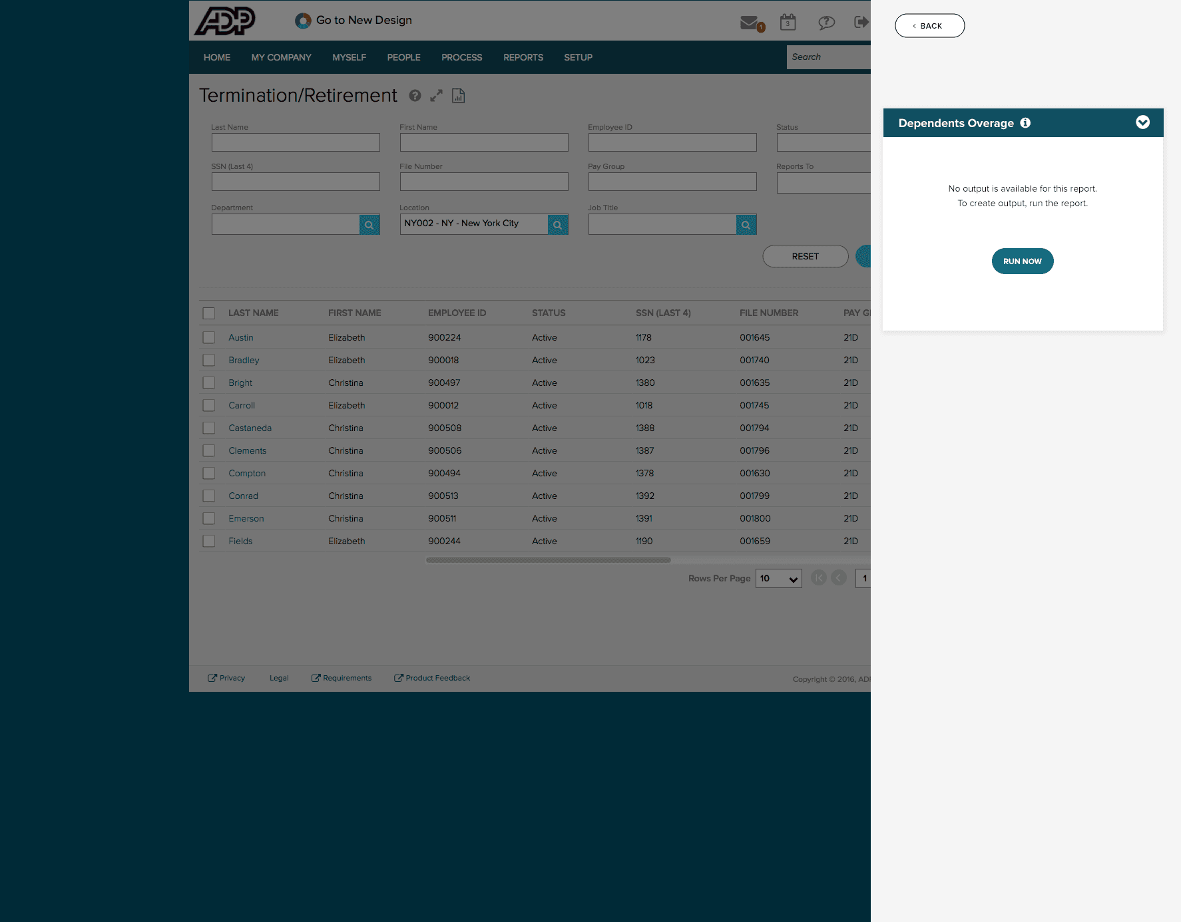Click Department search magnifier icon
This screenshot has width=1181, height=922.
tap(369, 225)
